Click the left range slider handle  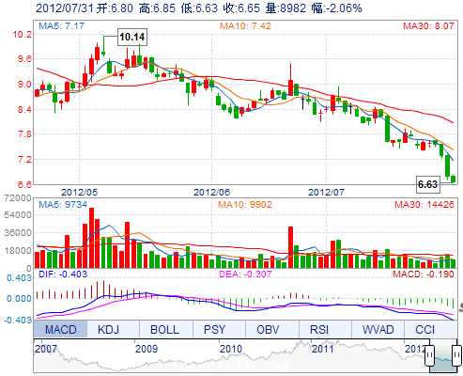tap(429, 355)
